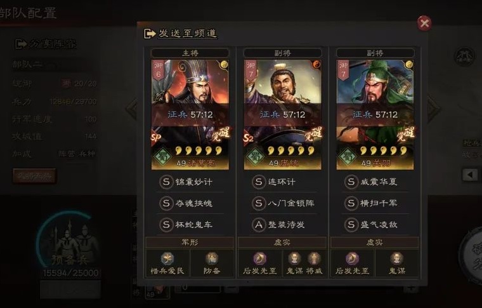
Task: Open the SP 诸葛亮 general card
Action: tap(190, 114)
